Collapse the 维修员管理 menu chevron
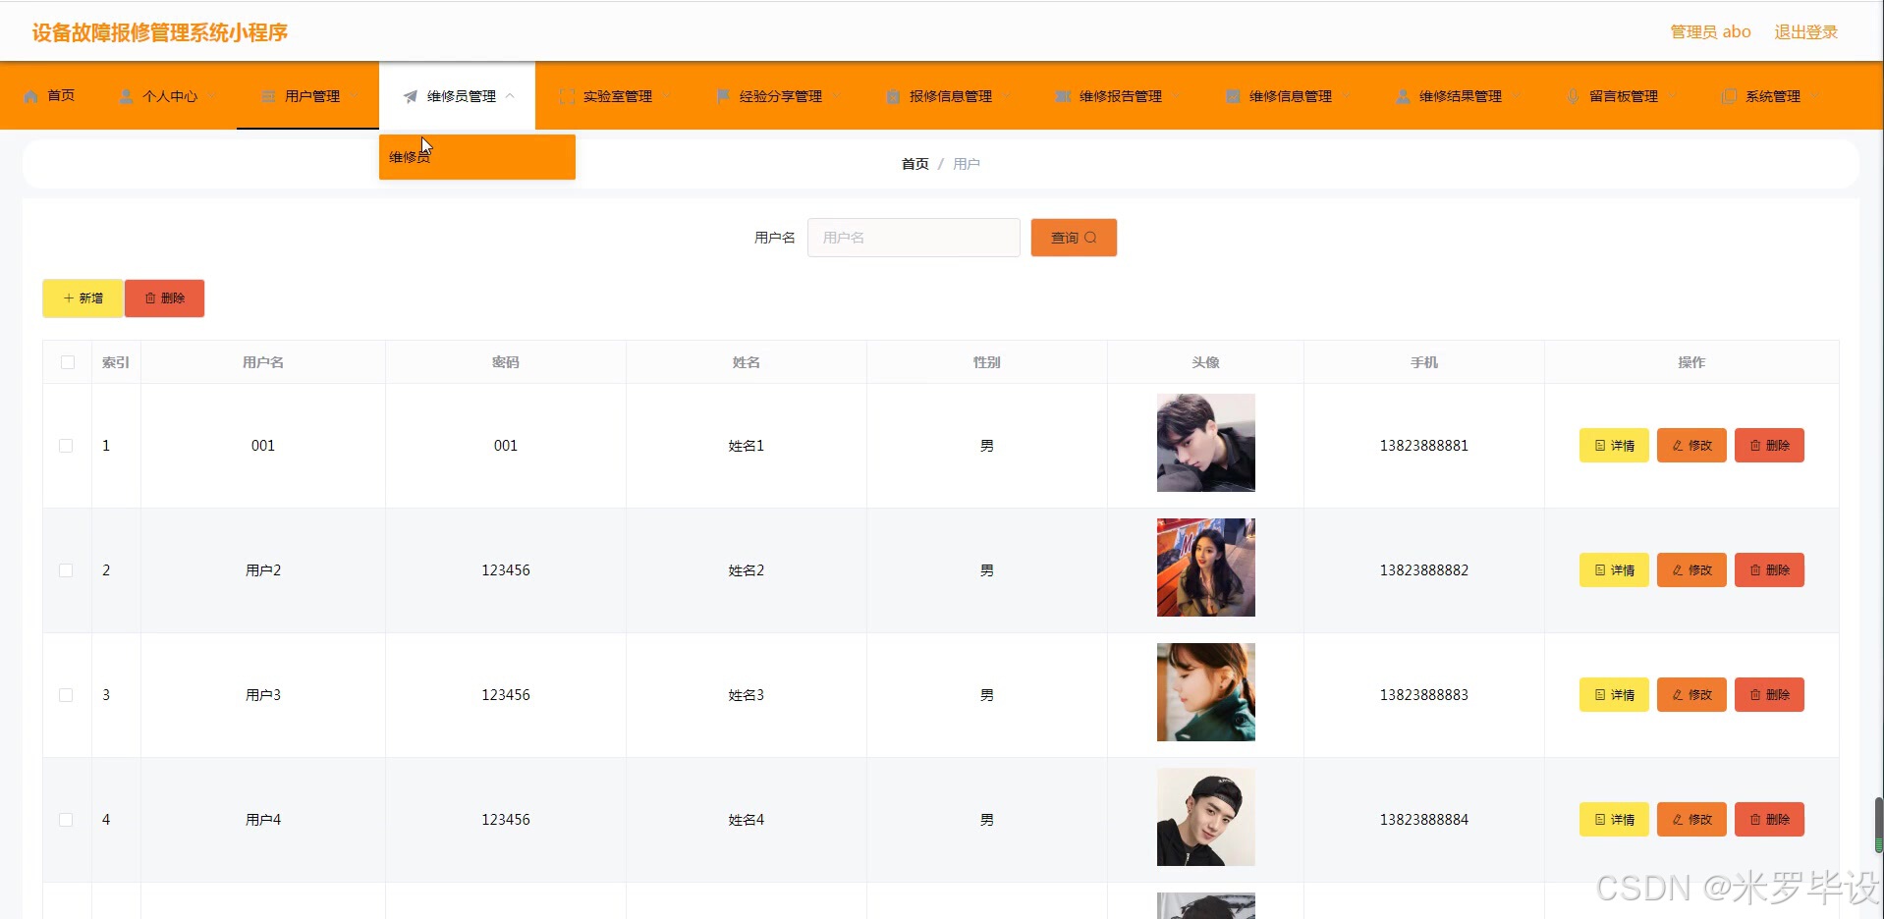Image resolution: width=1884 pixels, height=919 pixels. point(510,96)
